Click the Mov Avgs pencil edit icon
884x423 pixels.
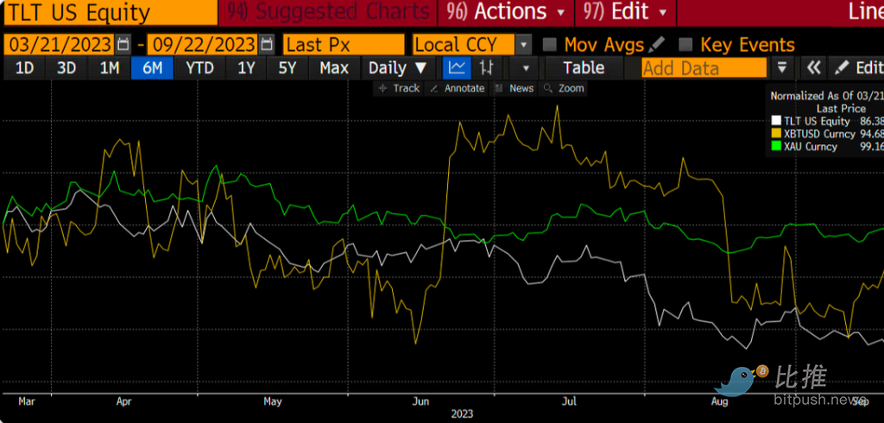point(657,44)
